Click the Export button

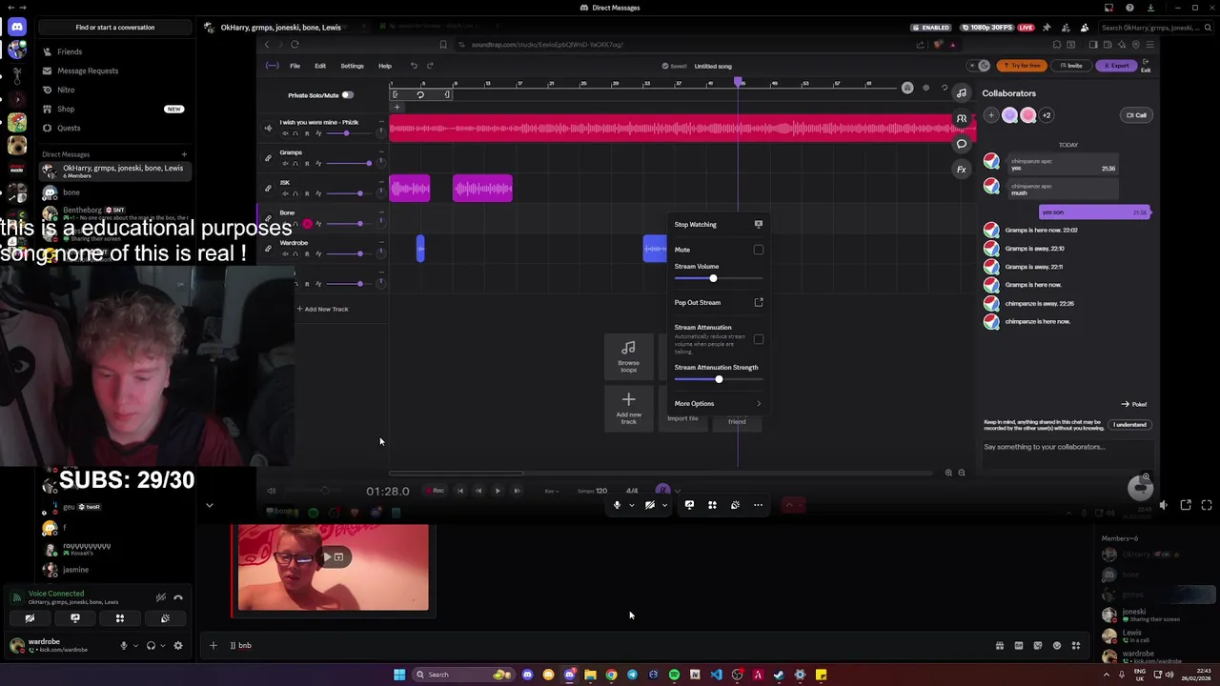click(1115, 66)
